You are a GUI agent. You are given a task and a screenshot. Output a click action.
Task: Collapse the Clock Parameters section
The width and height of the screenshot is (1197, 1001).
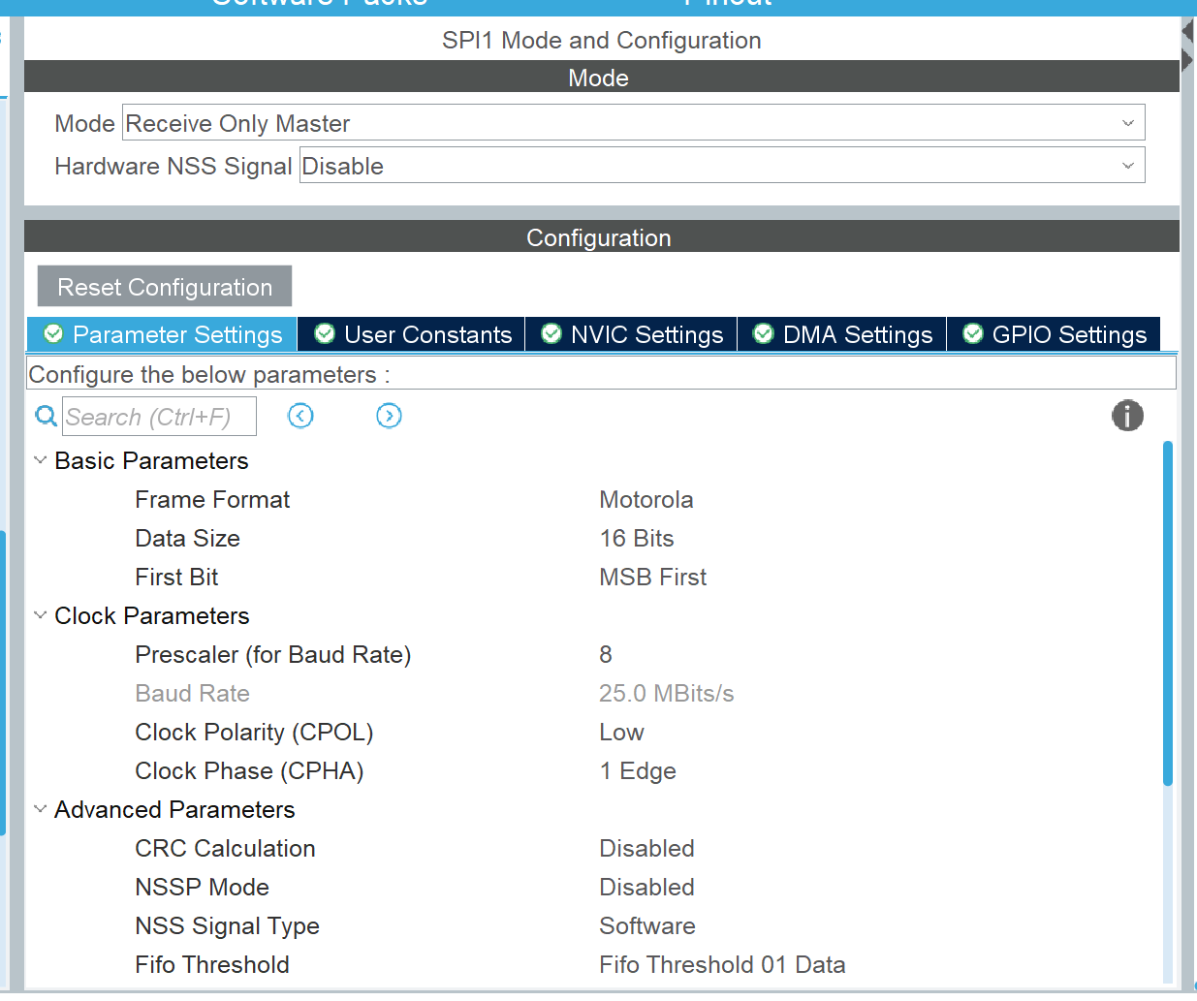(41, 615)
